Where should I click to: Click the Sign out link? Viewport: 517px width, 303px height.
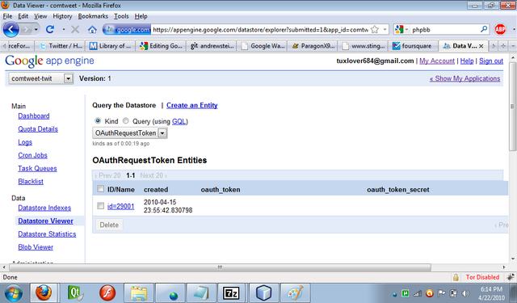491,61
